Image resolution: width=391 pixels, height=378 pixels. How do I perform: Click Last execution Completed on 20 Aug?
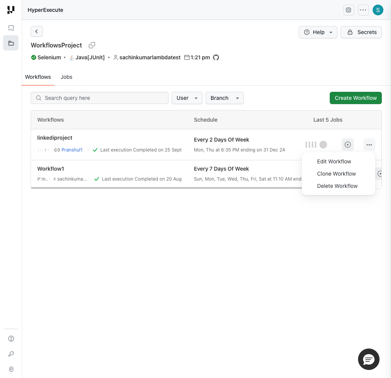click(142, 179)
